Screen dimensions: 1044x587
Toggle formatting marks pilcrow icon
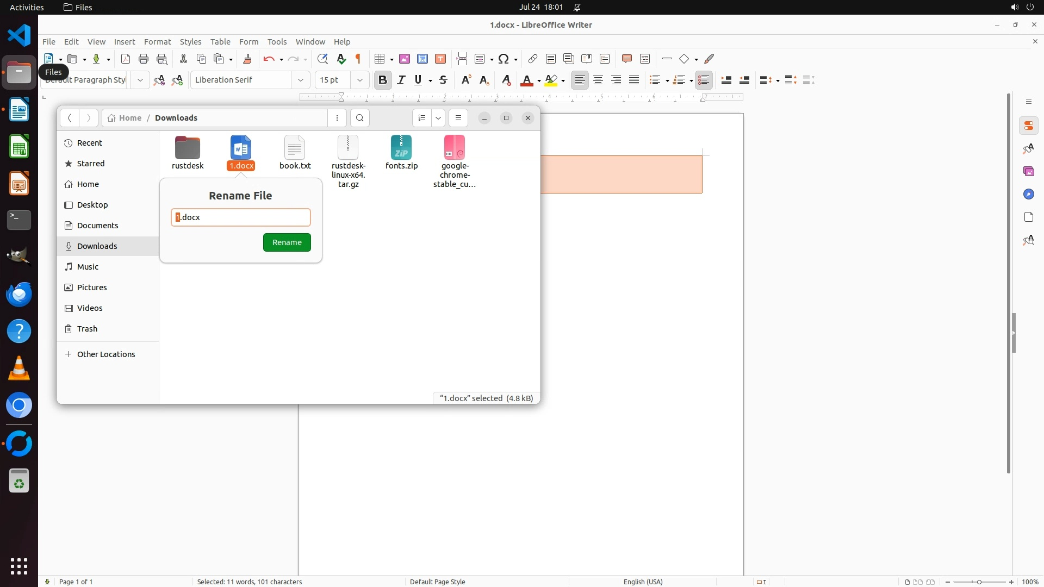click(358, 59)
